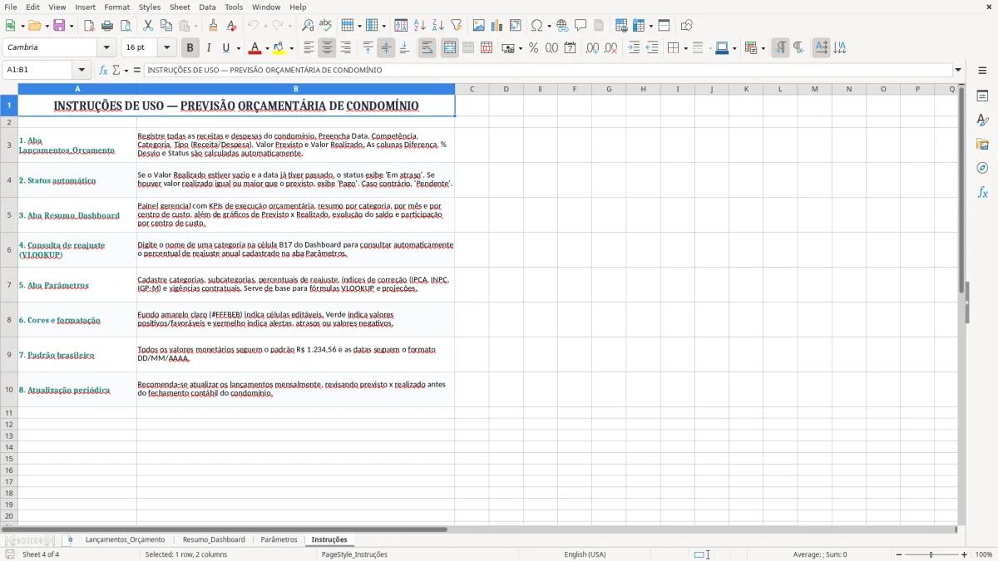Screen dimensions: 998x561
Task: Remove a decimal place
Action: [x=610, y=48]
